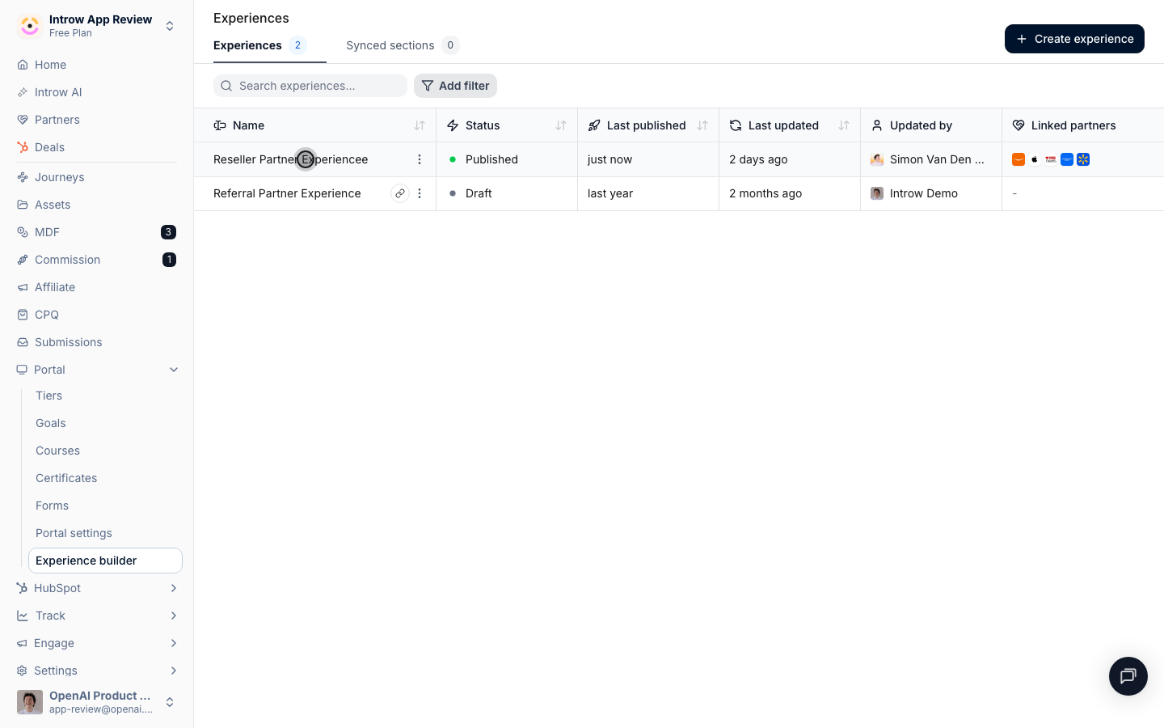Sort by Last published column arrows
Image resolution: width=1164 pixels, height=728 pixels.
tap(702, 125)
